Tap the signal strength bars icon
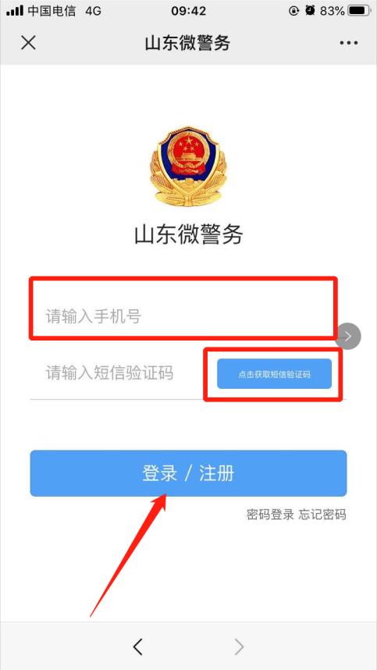 pyautogui.click(x=15, y=11)
